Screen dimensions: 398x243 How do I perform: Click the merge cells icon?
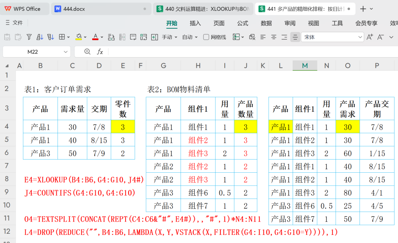point(144,37)
